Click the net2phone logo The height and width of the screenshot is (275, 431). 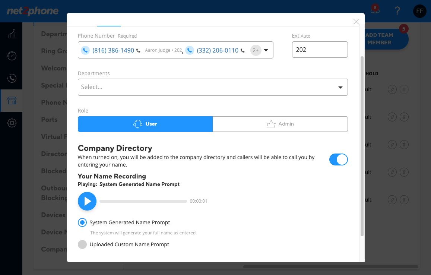(x=32, y=11)
